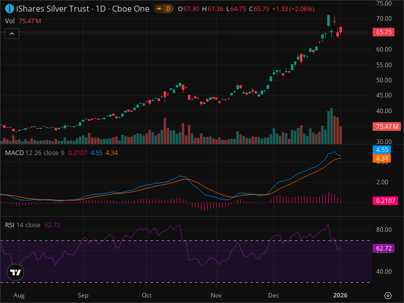Click the blue 4.55 MACD axis label
Image resolution: width=404 pixels, height=303 pixels.
(382, 149)
